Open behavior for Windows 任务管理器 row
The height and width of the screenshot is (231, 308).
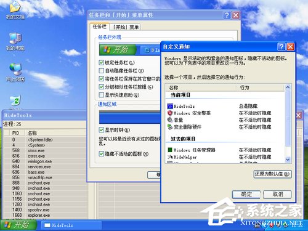coord(255,150)
